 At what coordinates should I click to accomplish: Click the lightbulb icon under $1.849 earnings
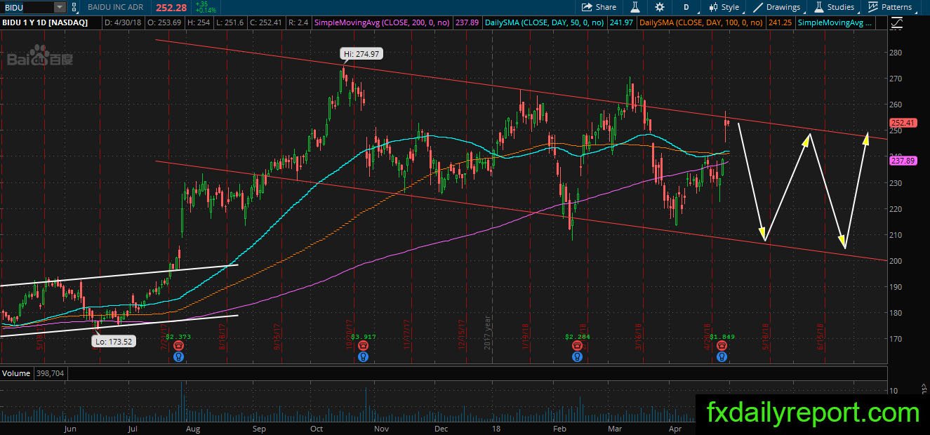(722, 356)
